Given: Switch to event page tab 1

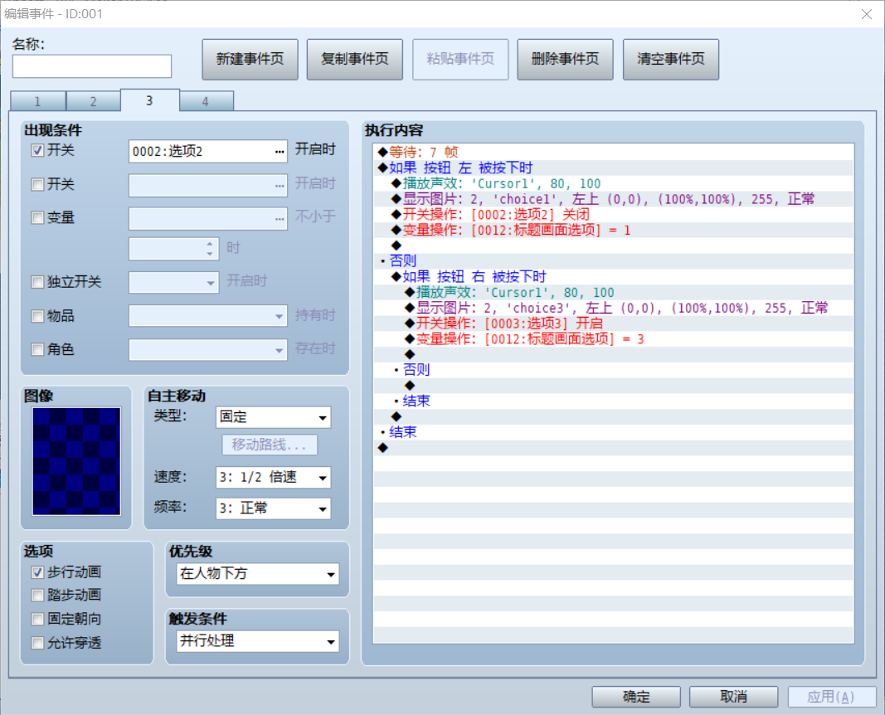Looking at the screenshot, I should [x=38, y=101].
